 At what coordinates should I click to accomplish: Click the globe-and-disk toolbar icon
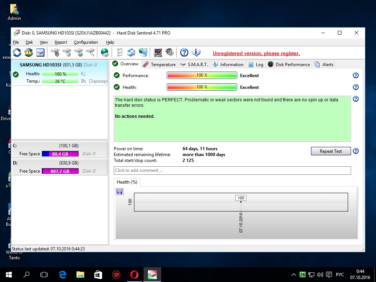105,53
